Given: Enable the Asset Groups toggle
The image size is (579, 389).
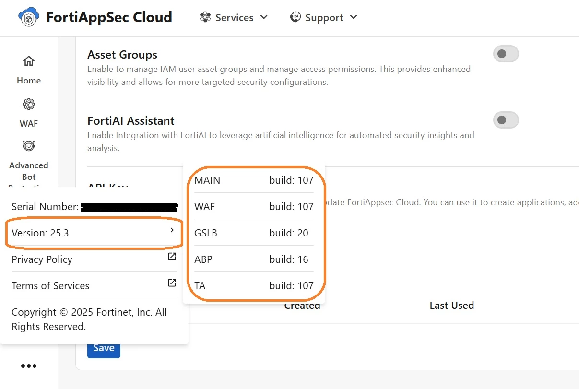Looking at the screenshot, I should (x=506, y=54).
